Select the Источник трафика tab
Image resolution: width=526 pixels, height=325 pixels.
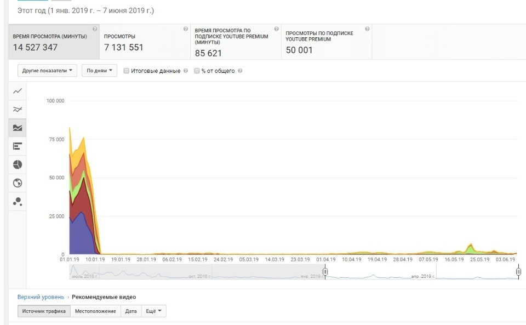(x=44, y=311)
